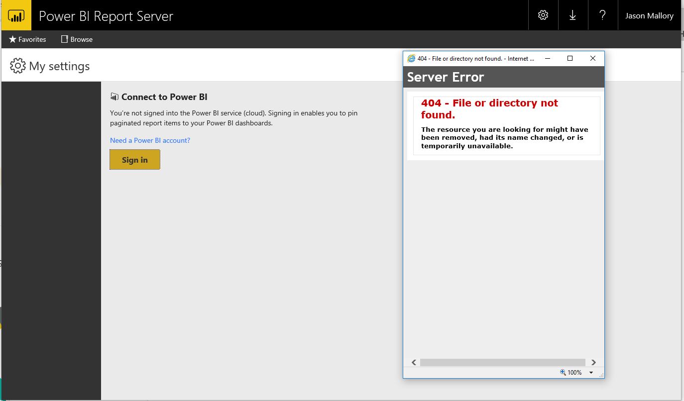Viewport: 684px width, 401px height.
Task: Maximize the 404 error popup window
Action: (x=570, y=58)
